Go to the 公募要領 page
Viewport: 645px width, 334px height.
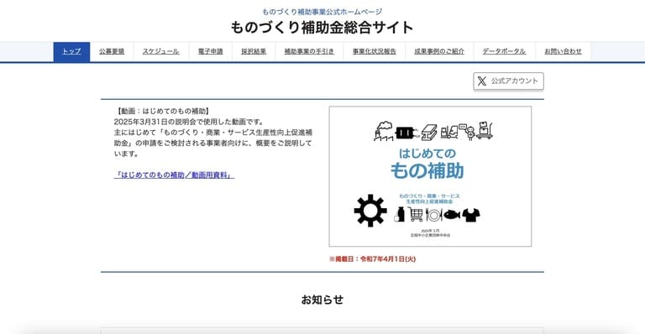[x=112, y=52]
